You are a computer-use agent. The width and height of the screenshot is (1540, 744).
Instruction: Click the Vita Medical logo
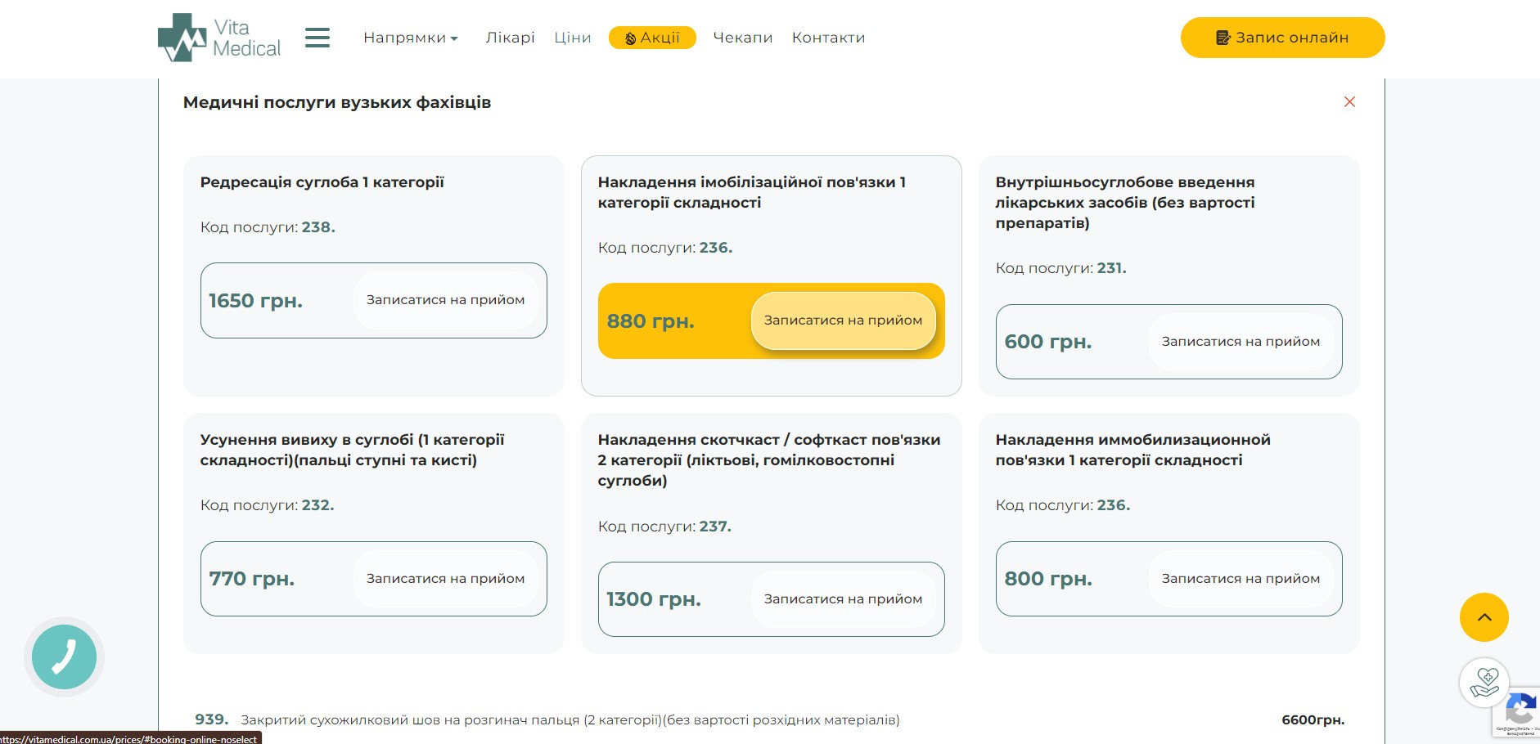219,38
